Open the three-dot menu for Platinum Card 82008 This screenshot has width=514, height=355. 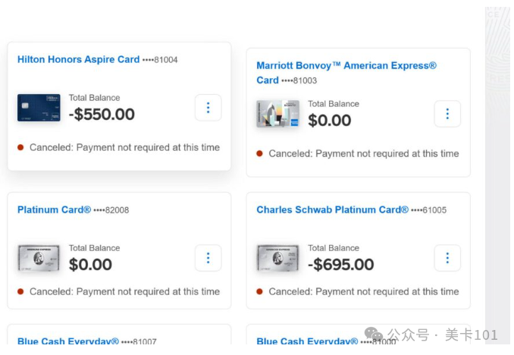click(208, 258)
